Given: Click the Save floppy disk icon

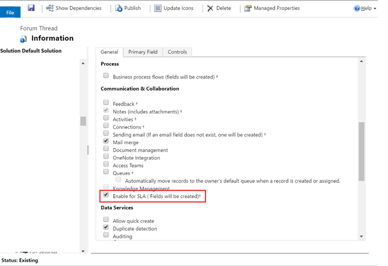Looking at the screenshot, I should (31, 8).
